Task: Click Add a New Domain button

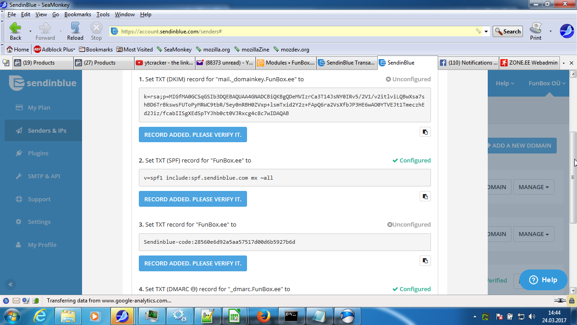Action: click(x=522, y=145)
